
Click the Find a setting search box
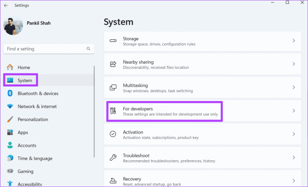click(49, 49)
